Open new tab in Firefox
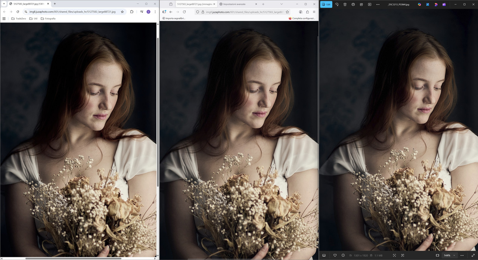The image size is (478, 260). click(x=263, y=4)
